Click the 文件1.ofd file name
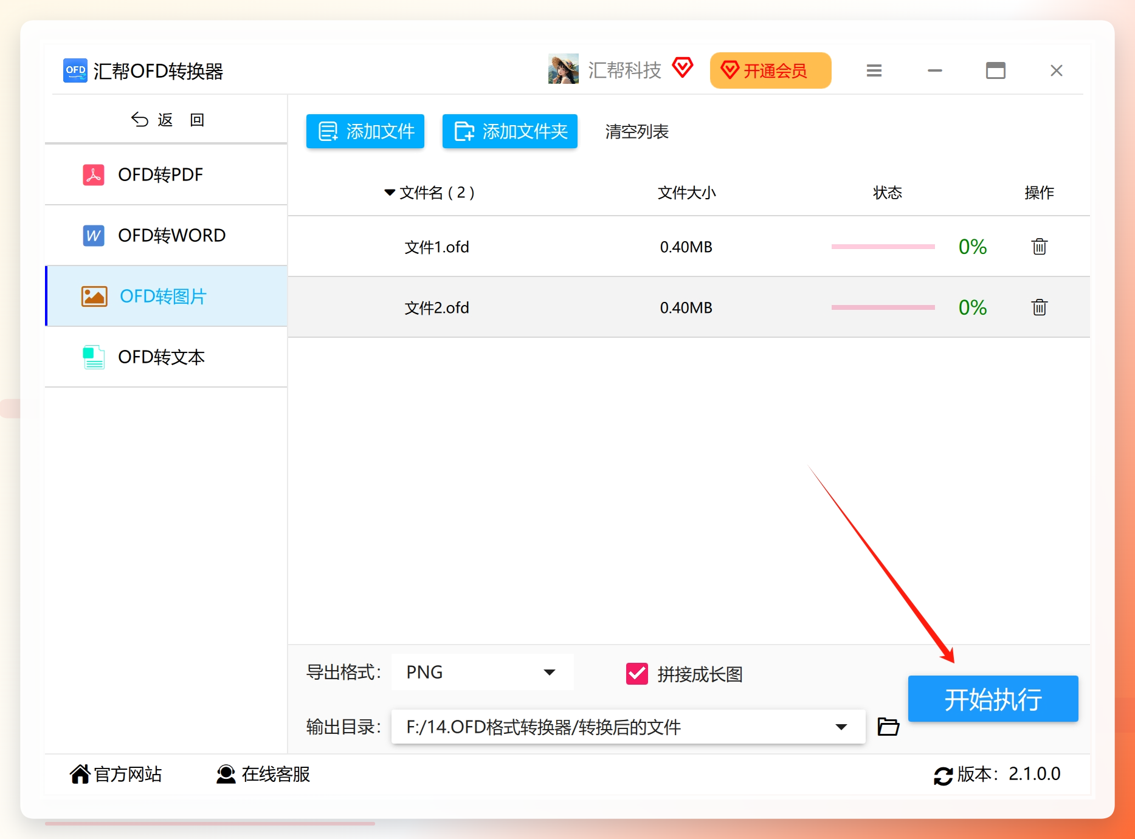Screen dimensions: 1135x839 coord(437,247)
